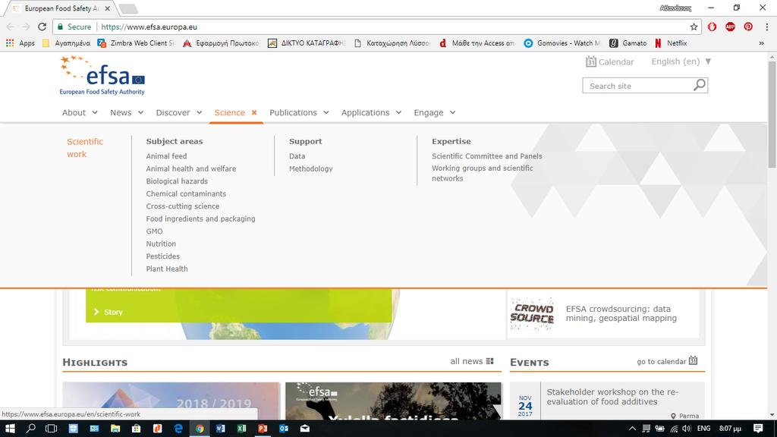The width and height of the screenshot is (777, 437).
Task: Click the EFSA logo in page header
Action: click(102, 75)
